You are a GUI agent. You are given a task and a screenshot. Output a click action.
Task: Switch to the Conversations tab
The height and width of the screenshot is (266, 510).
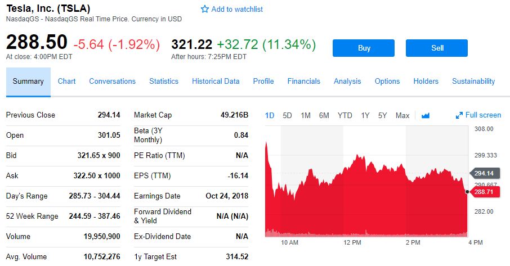(x=112, y=82)
